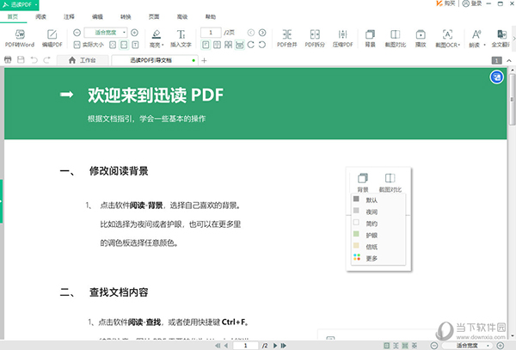Image resolution: width=516 pixels, height=350 pixels.
Task: Click the vertical scrollbar thumb
Action: point(512,100)
